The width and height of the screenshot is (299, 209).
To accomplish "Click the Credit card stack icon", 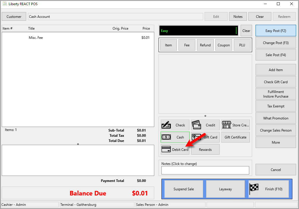I will tap(196, 125).
